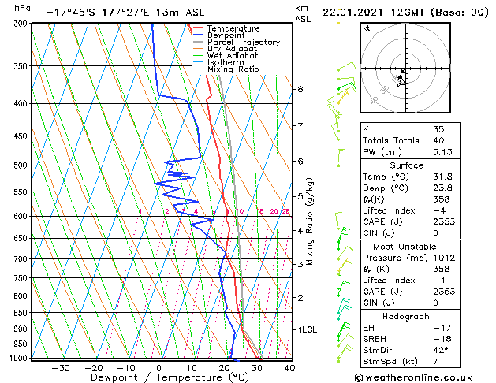496x383 pixels.
Task: Click the hodograph wind plot
Action: coord(405,68)
